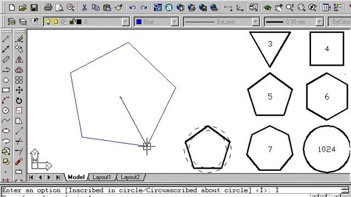Open the Layers manager icon

point(23,22)
